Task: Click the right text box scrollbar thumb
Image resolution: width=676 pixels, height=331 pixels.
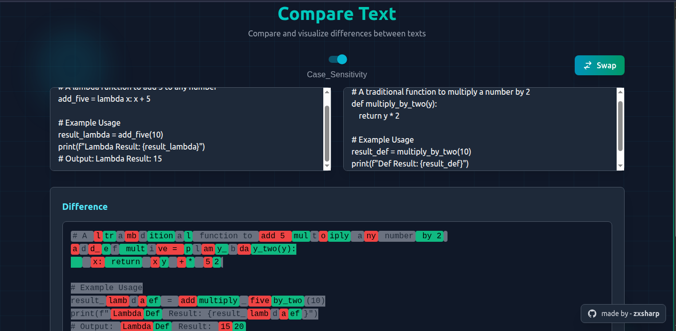Action: coord(620,126)
